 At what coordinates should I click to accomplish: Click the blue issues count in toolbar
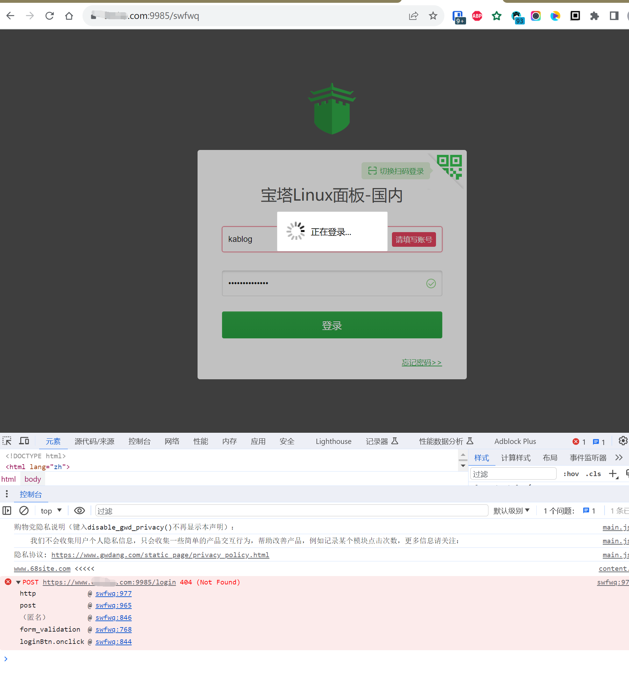(599, 441)
